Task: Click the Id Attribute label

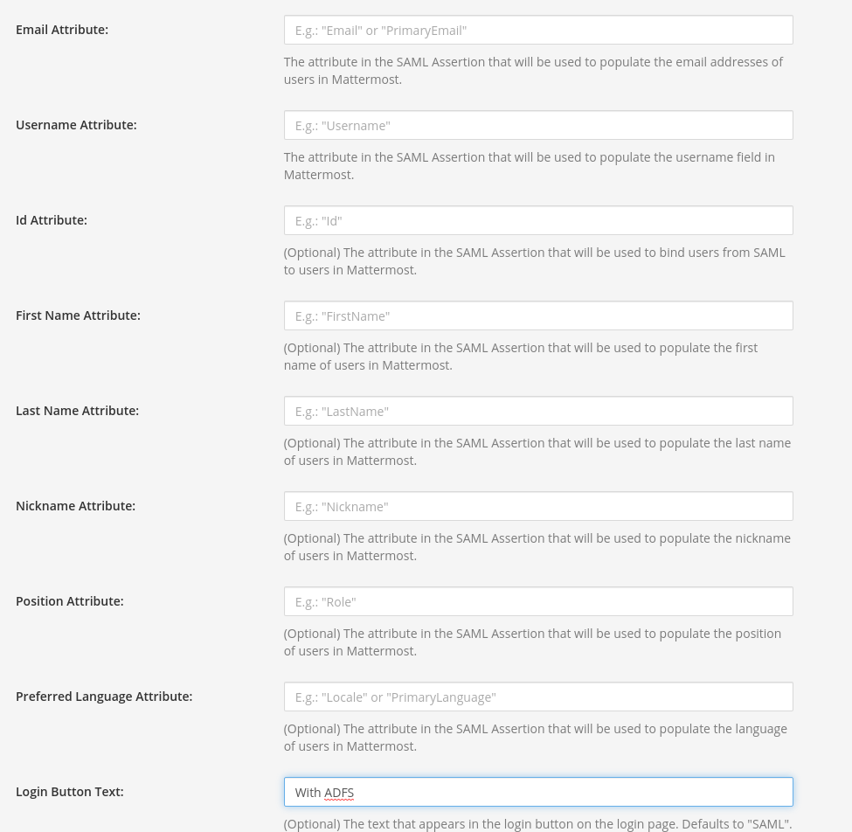Action: point(51,219)
